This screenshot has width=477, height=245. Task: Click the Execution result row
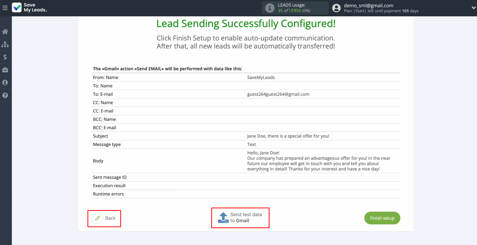tap(246, 186)
